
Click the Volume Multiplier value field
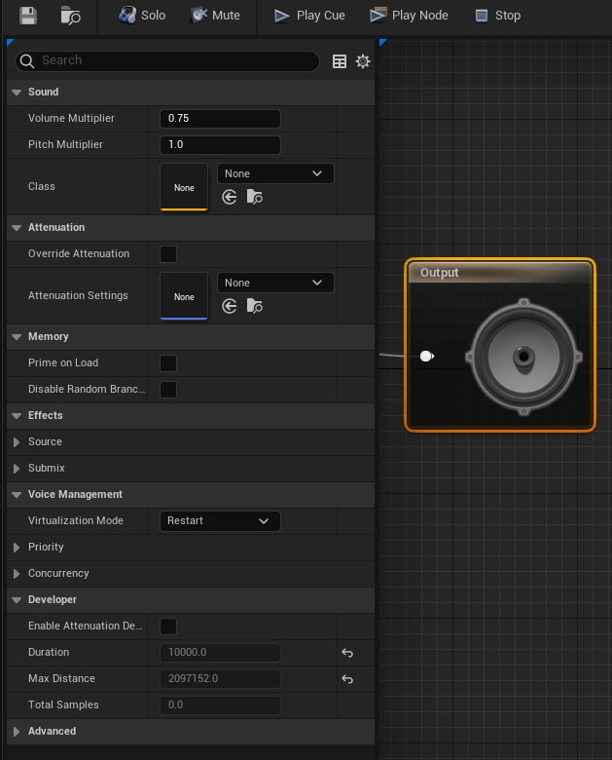tap(220, 119)
